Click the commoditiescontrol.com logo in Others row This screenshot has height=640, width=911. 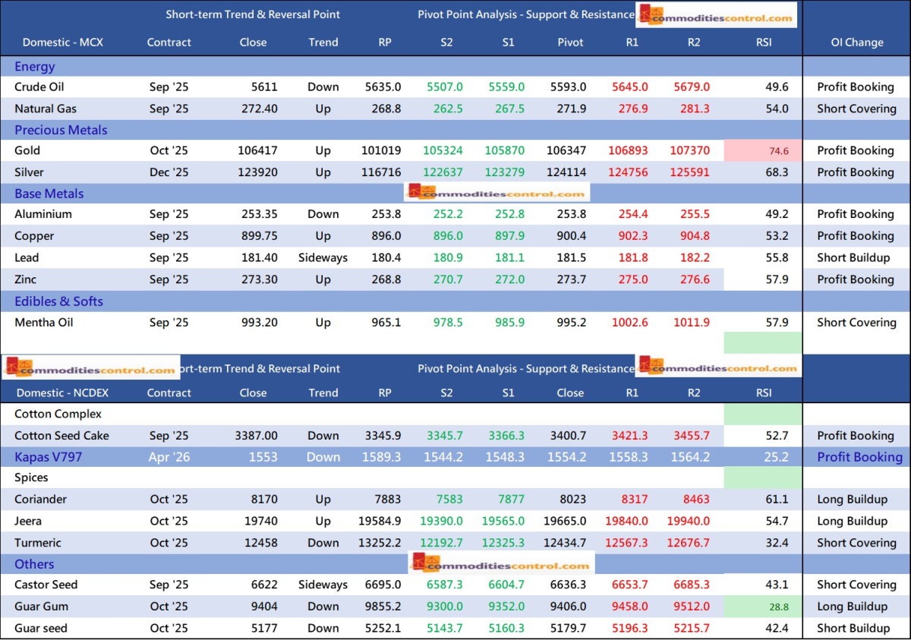click(x=501, y=564)
